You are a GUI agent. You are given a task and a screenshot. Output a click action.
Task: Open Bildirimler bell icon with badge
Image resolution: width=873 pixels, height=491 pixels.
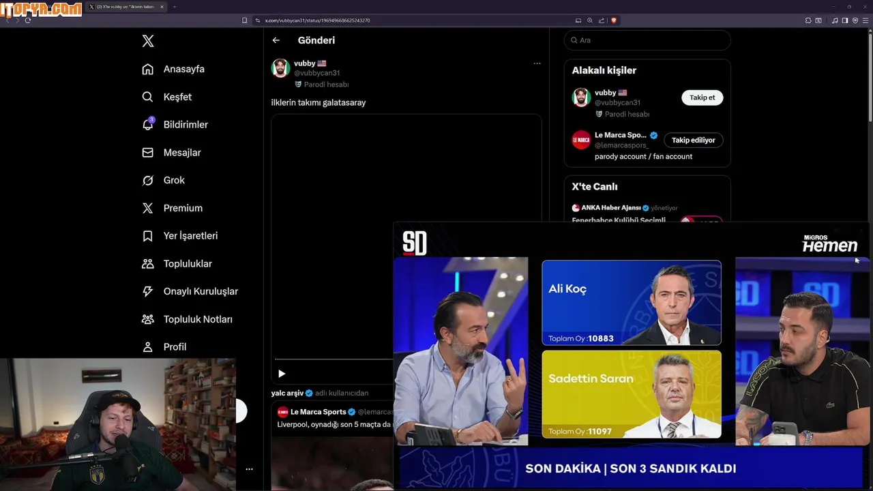(x=147, y=124)
